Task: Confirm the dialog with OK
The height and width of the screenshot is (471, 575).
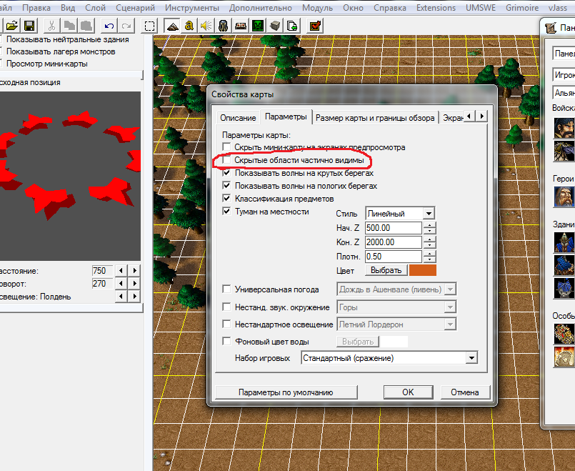Action: pos(408,392)
